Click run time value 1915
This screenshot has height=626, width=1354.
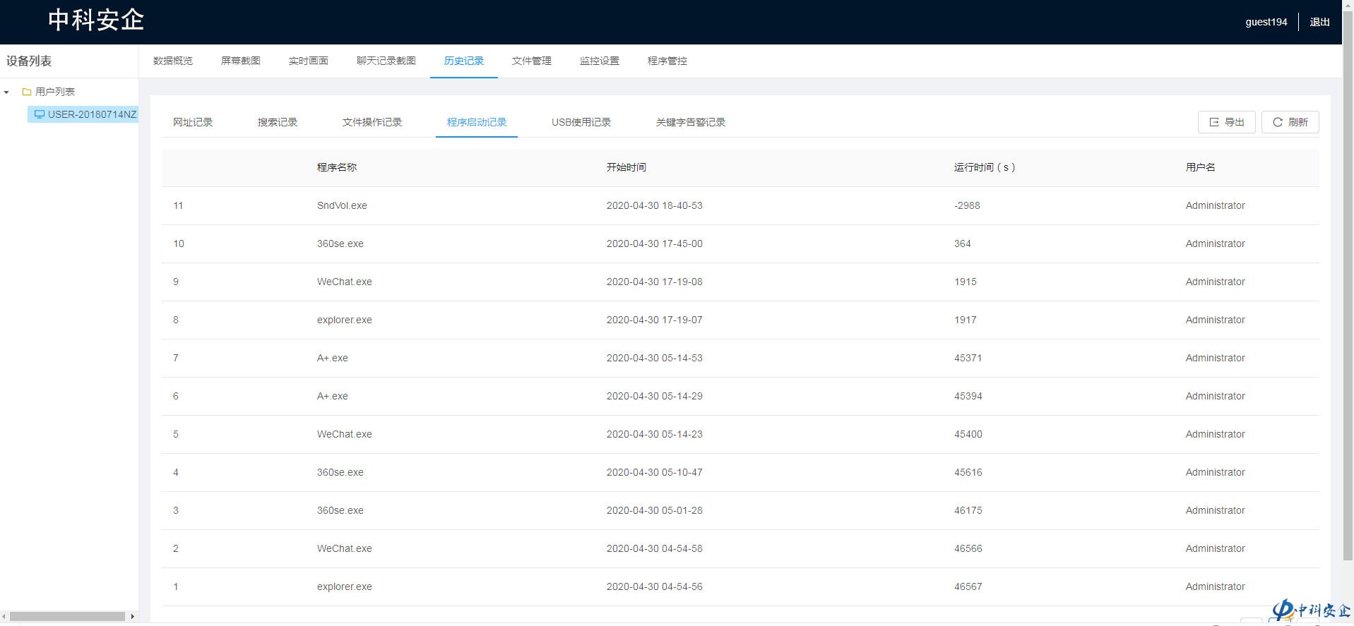pyautogui.click(x=966, y=282)
